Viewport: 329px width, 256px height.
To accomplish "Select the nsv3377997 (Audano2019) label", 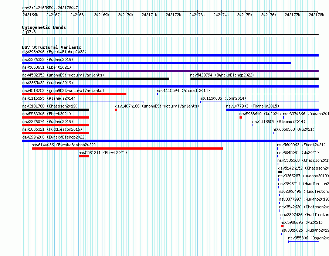I will [x=304, y=199].
